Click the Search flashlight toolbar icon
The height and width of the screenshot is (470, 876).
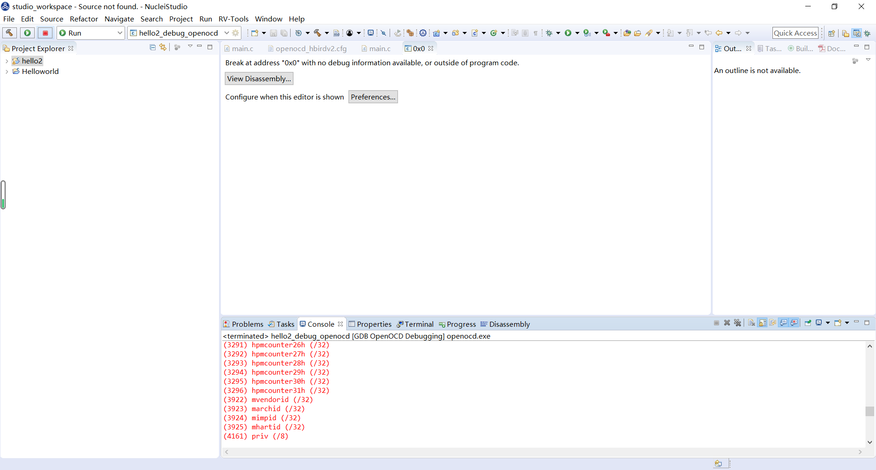[649, 33]
